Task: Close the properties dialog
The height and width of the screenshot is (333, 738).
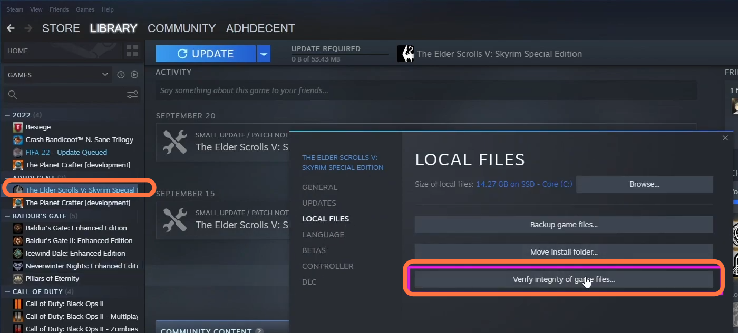Action: 725,138
